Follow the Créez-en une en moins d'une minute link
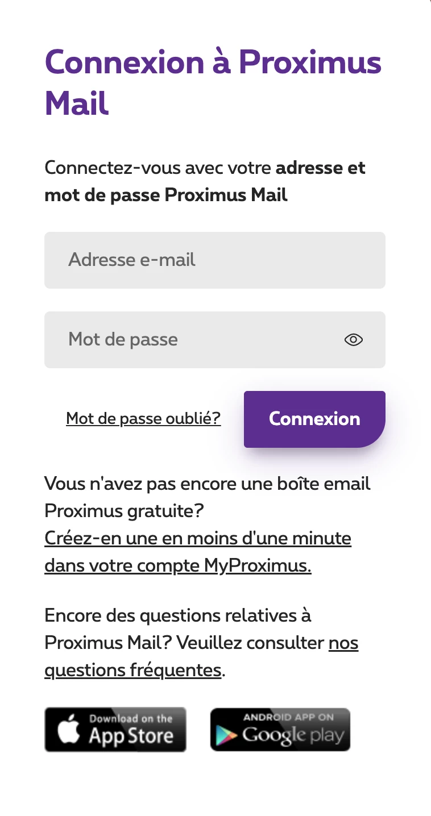 (198, 538)
